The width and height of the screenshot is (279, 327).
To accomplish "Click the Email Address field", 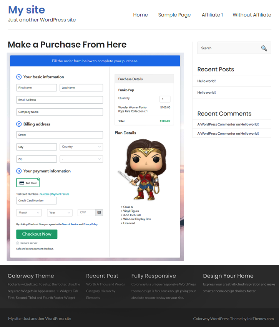I will coord(60,100).
